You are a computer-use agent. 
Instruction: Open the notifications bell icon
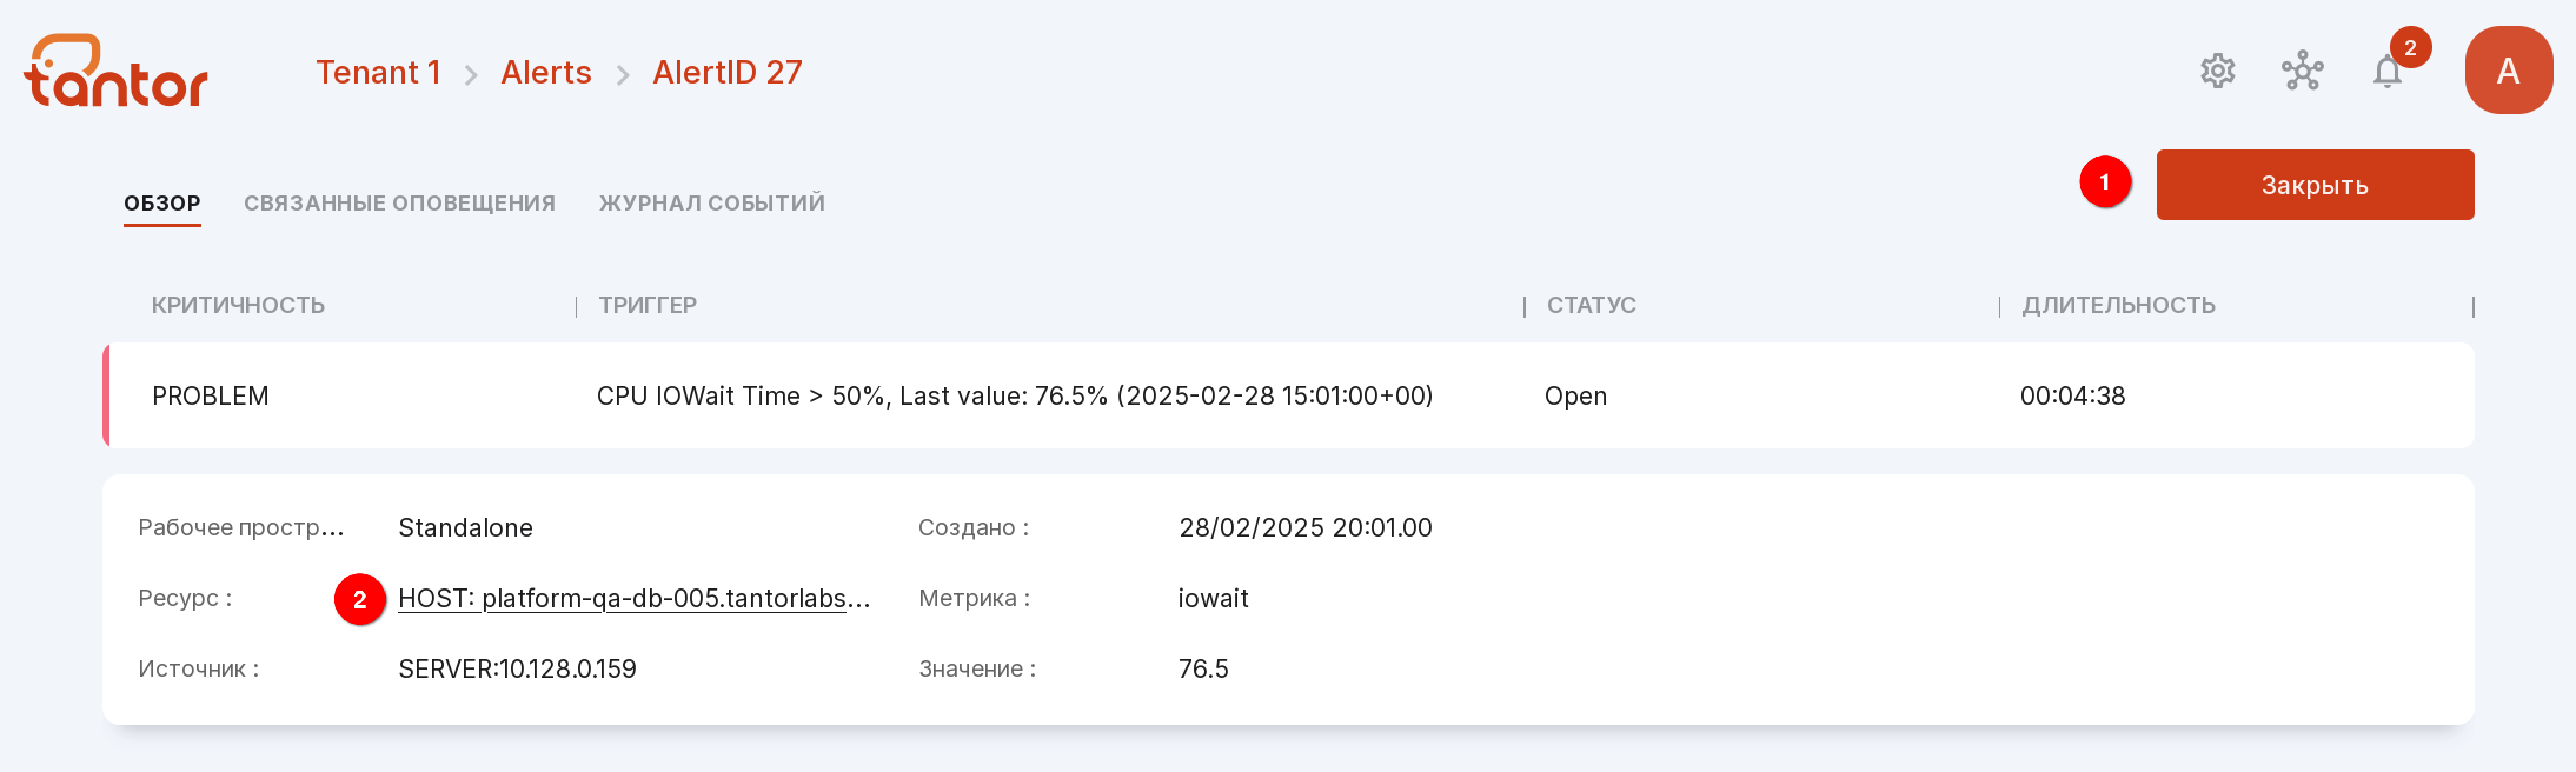point(2387,72)
